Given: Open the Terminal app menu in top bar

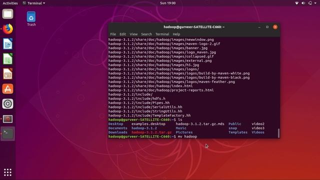Looking at the screenshot, I should [34, 3].
